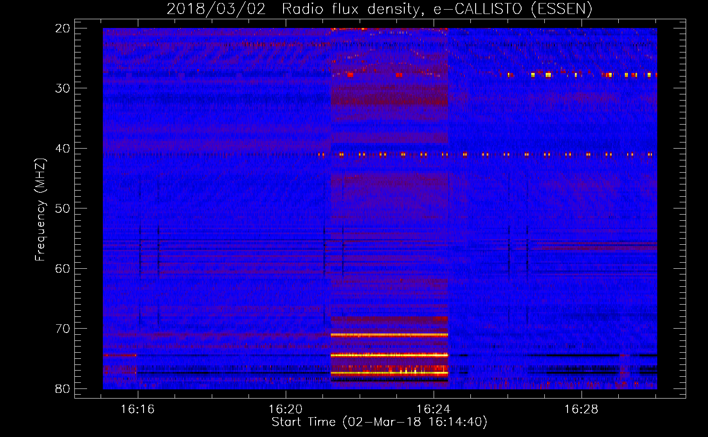Click the '30' frequency tick label

pos(63,88)
